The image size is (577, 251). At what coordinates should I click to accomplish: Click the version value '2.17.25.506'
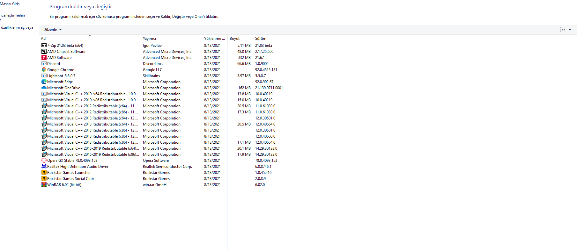coord(264,52)
